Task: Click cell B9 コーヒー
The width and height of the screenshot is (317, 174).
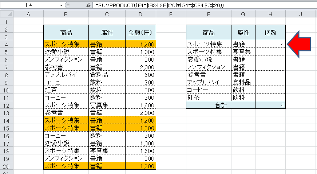Action: tap(66, 82)
